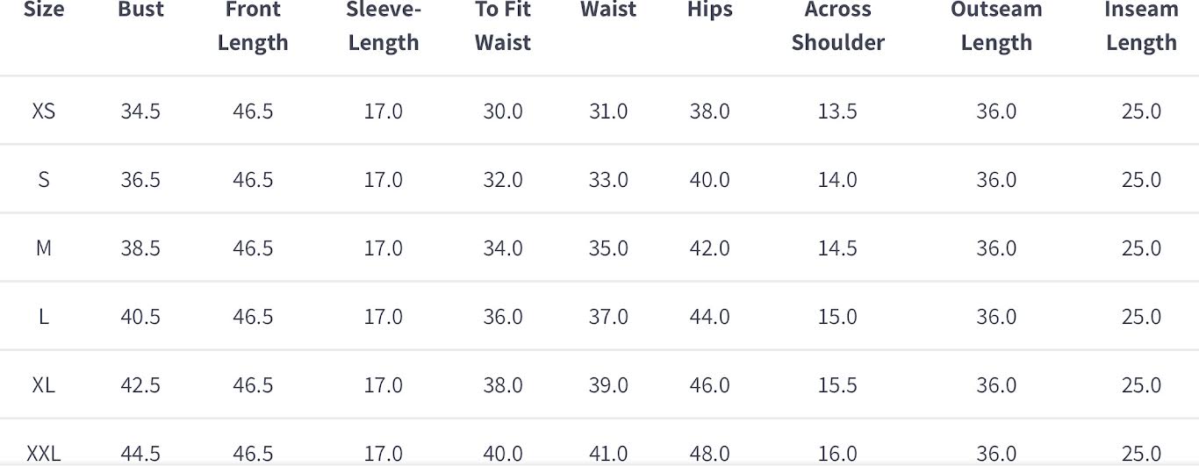
Task: Click the Sleeve-Length column header
Action: 384,26
